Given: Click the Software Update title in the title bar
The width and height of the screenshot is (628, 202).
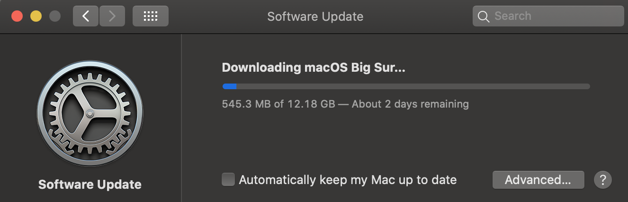Looking at the screenshot, I should pos(315,17).
